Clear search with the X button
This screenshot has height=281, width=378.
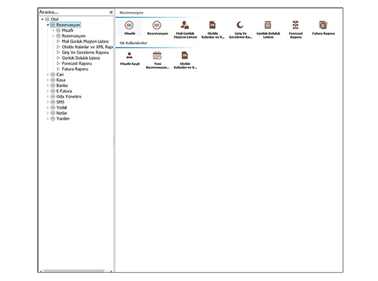coord(111,12)
